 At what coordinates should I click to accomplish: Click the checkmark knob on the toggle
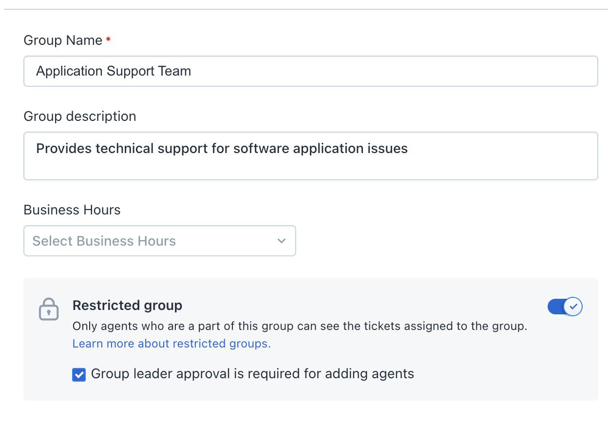click(x=573, y=307)
